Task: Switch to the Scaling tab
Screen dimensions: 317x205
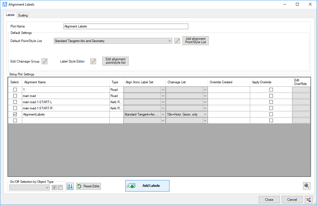Action: click(23, 15)
